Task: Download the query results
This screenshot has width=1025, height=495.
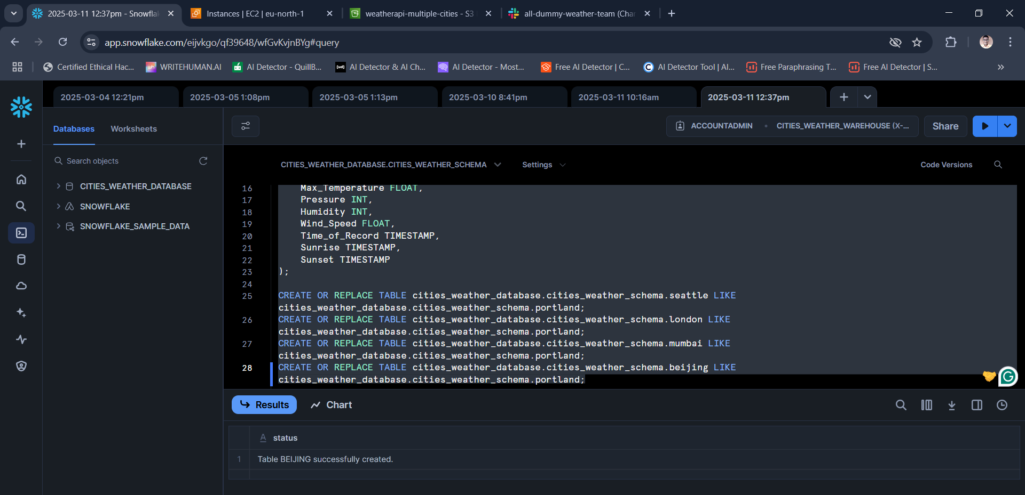Action: pyautogui.click(x=952, y=405)
